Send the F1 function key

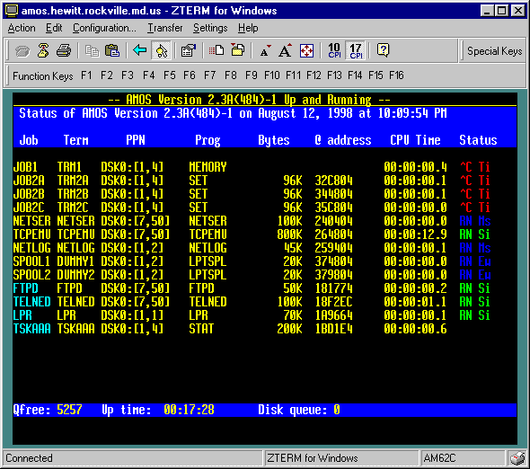86,75
